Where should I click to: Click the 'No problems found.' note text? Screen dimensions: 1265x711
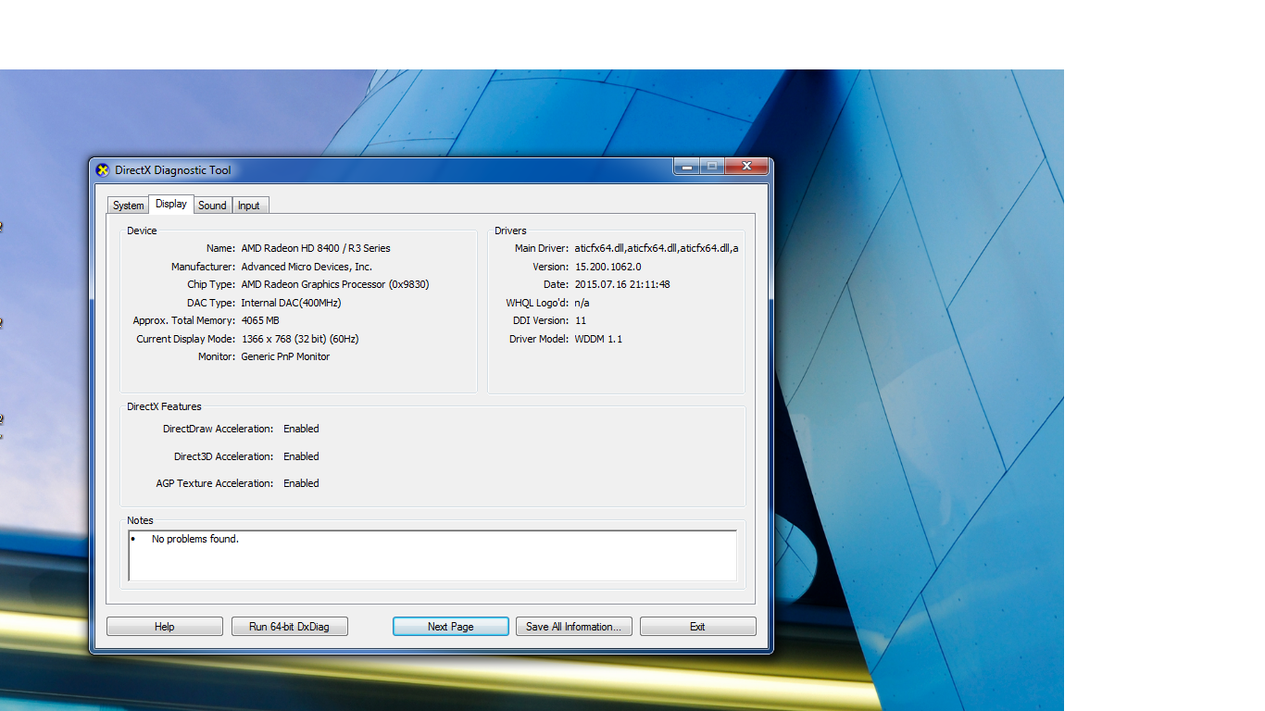[x=195, y=539]
